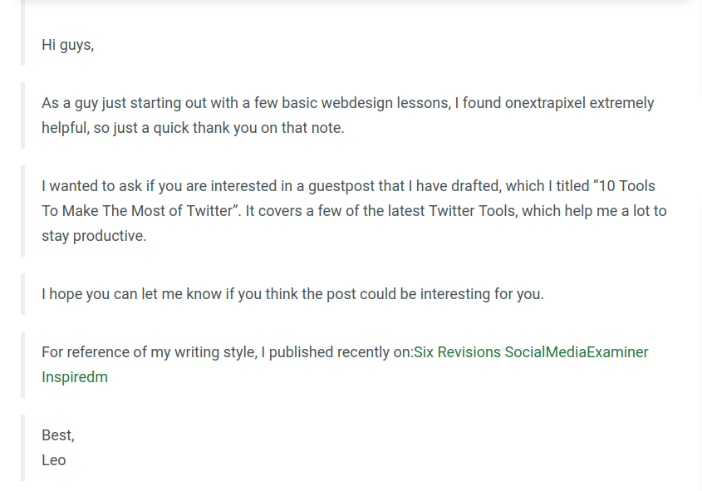Viewport: 702px width, 491px height.
Task: Click the name "Leo" at the bottom
Action: tap(54, 460)
